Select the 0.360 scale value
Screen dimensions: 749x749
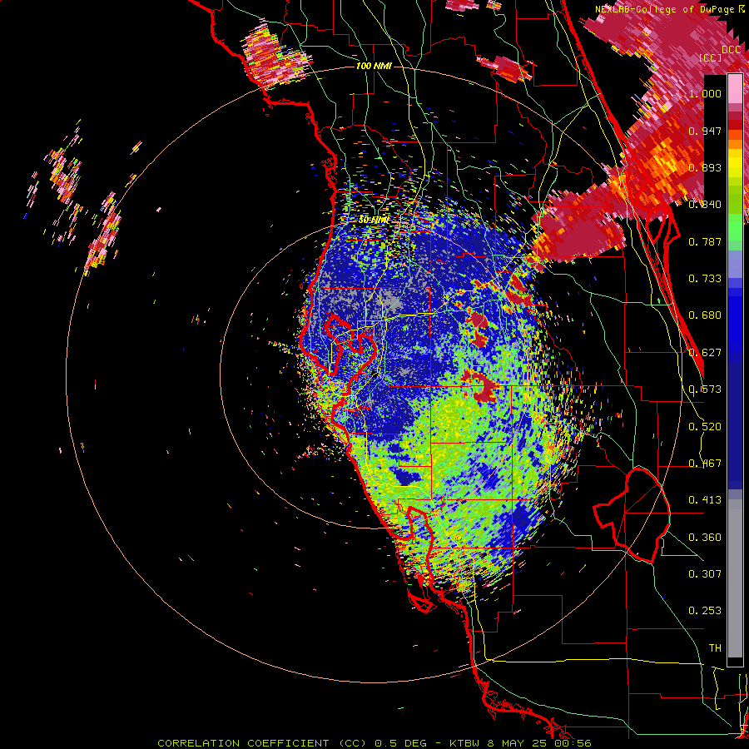click(705, 538)
